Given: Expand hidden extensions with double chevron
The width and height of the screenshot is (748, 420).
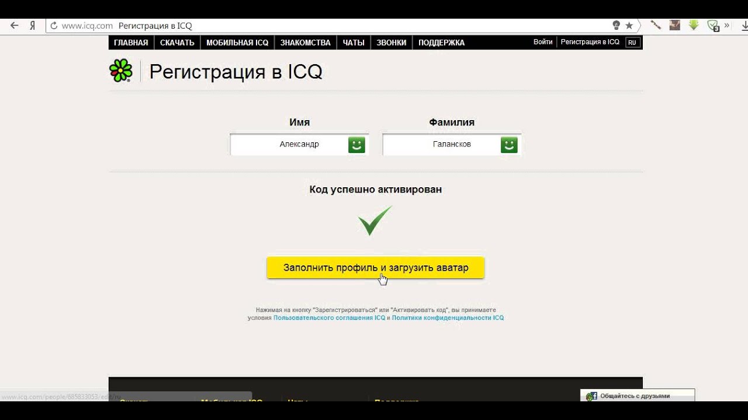Looking at the screenshot, I should pos(727,25).
